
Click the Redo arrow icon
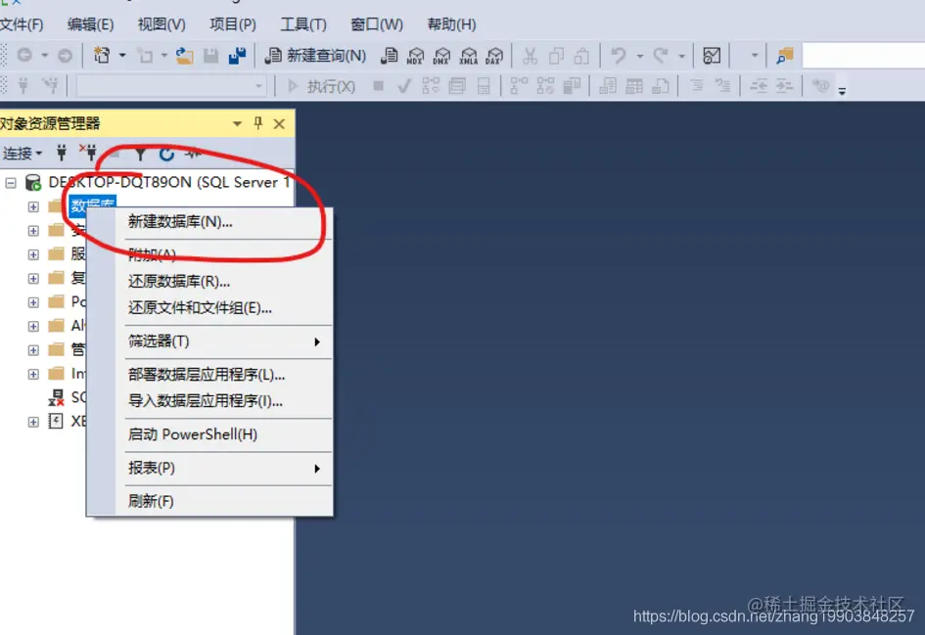[661, 56]
